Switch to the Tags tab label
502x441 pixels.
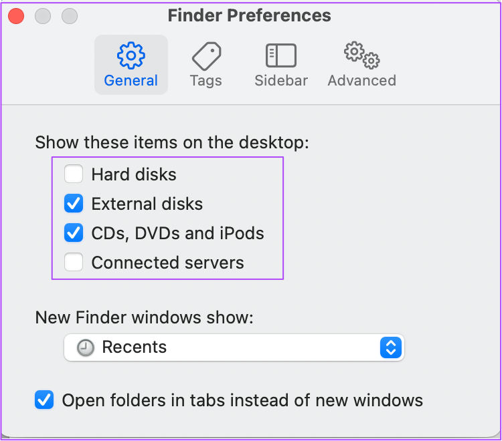coord(206,81)
